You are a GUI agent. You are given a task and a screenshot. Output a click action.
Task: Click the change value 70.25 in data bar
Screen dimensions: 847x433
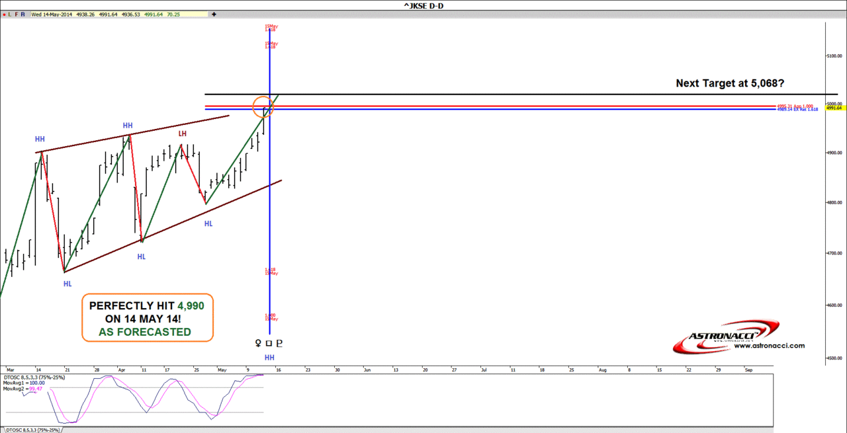(x=172, y=13)
